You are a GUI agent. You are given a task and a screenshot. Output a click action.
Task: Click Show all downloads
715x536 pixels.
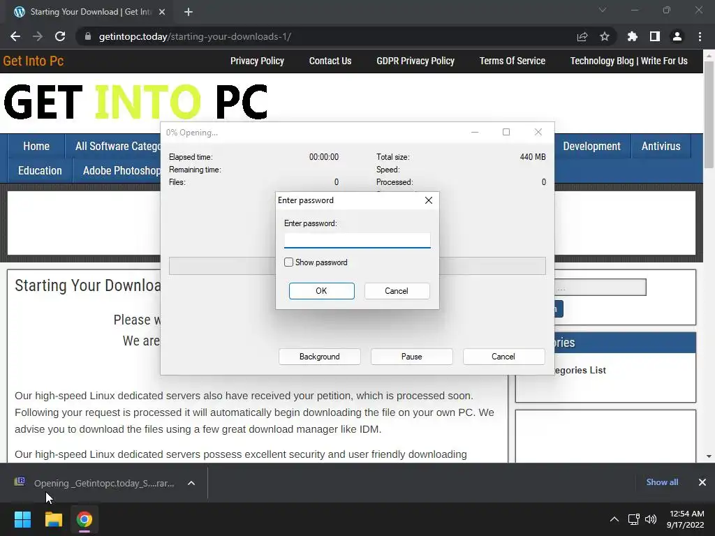pos(662,482)
